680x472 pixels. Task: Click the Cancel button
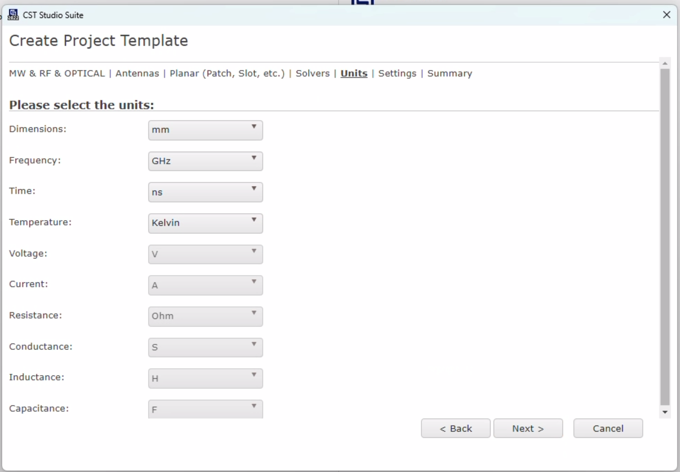click(608, 429)
